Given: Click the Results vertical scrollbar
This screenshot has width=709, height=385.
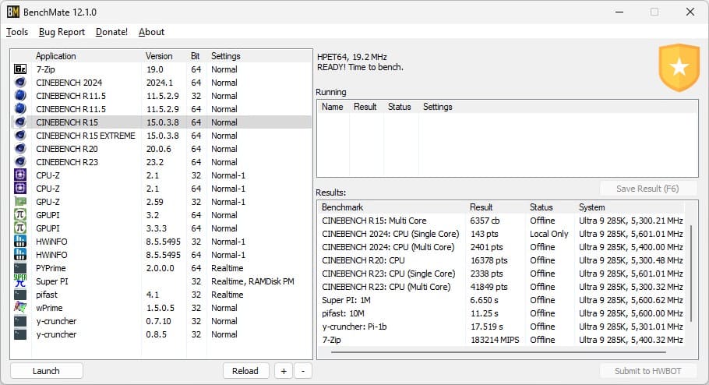Looking at the screenshot, I should point(691,274).
